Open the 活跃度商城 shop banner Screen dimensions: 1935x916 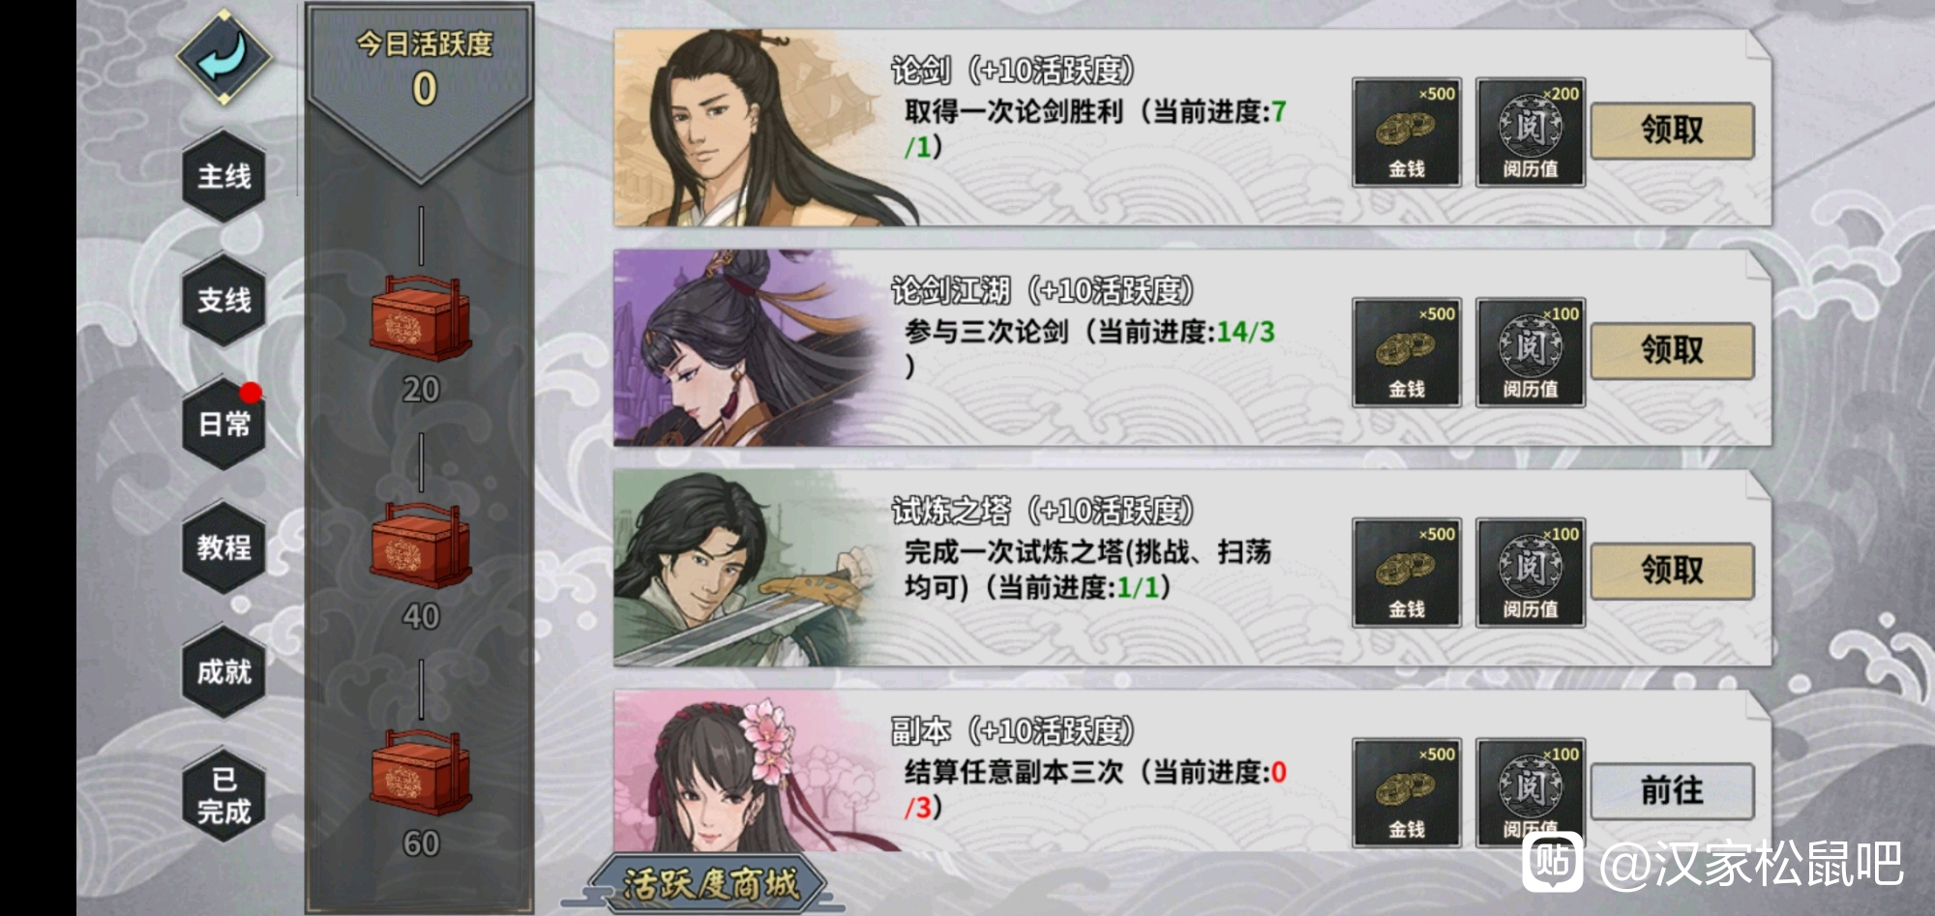coord(709,884)
